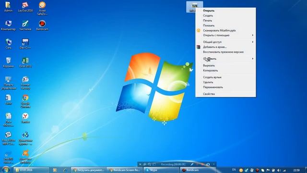
Task: Select the Компьютер desktop icon
Action: pos(8,25)
